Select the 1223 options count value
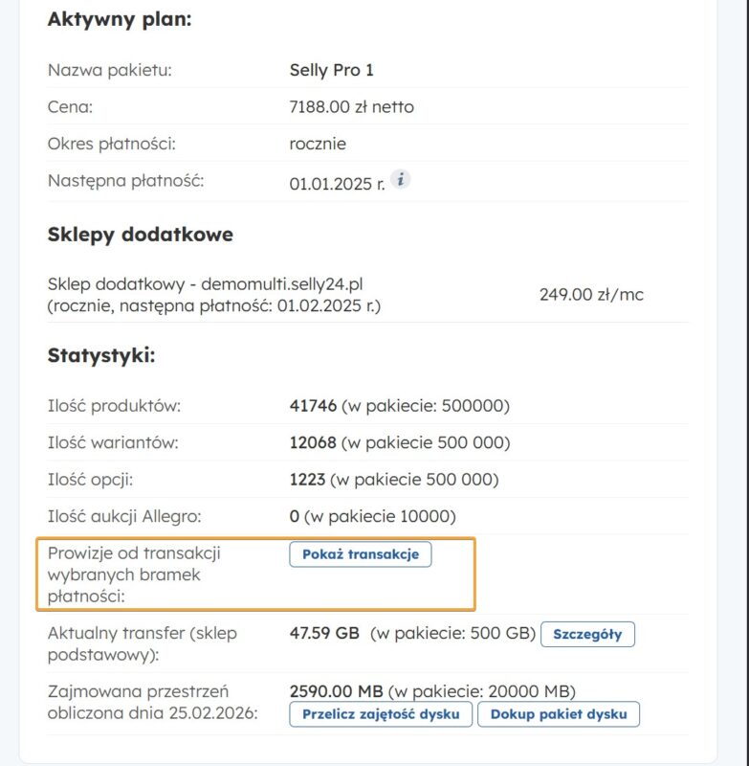The width and height of the screenshot is (749, 766). pyautogui.click(x=307, y=480)
